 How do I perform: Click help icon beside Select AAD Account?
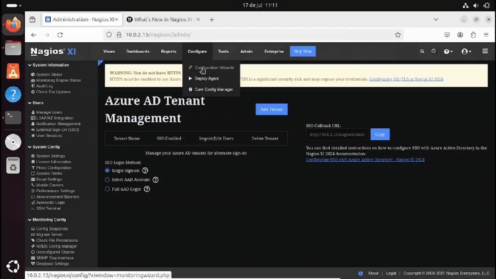coord(156,180)
